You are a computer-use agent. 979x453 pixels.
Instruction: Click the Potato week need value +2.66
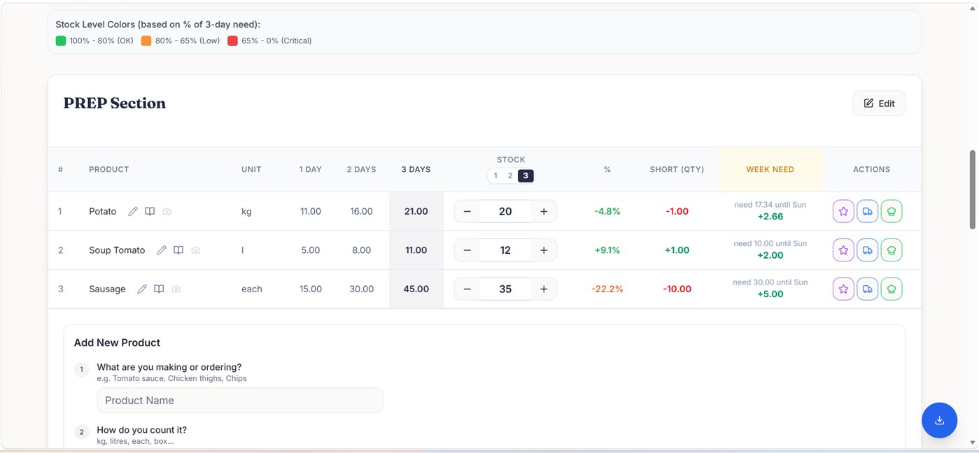click(x=770, y=217)
